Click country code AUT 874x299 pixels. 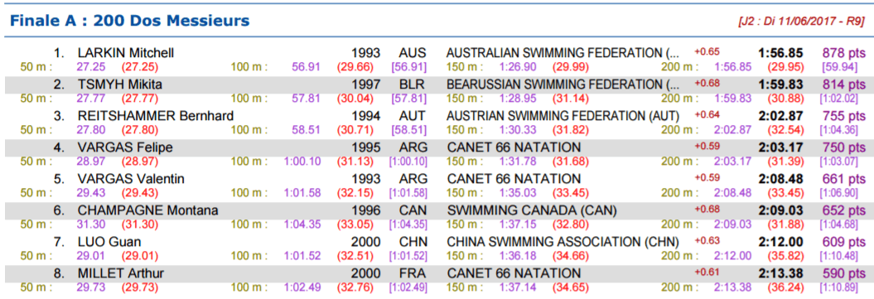[413, 116]
